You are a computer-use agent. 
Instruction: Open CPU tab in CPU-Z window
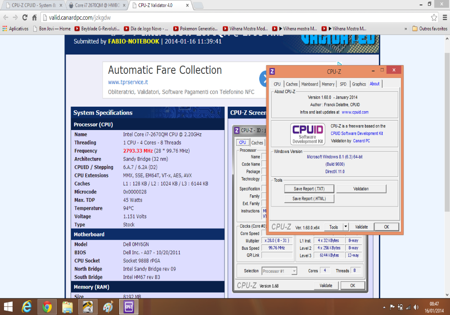pos(277,84)
